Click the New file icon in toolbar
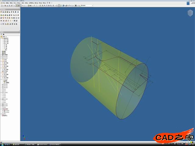The image size is (195, 146). [2, 5]
